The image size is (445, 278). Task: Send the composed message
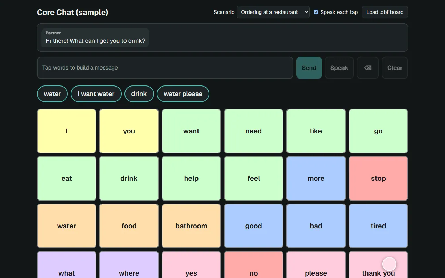[x=309, y=68]
